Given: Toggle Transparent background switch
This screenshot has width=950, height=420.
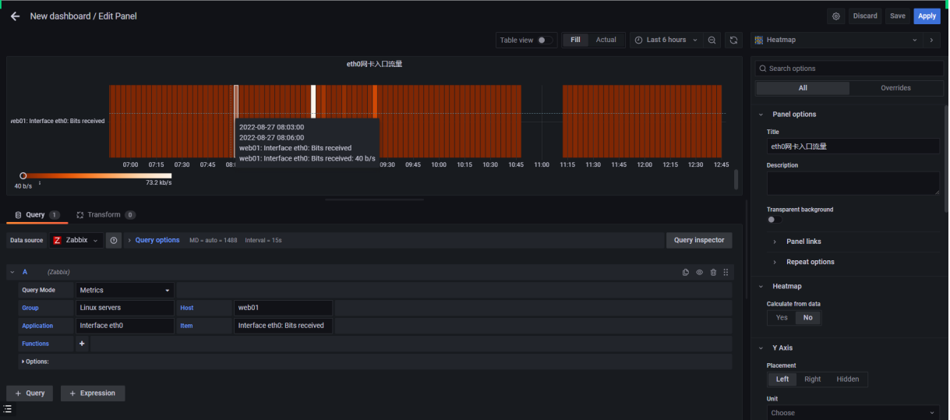Looking at the screenshot, I should (x=774, y=220).
